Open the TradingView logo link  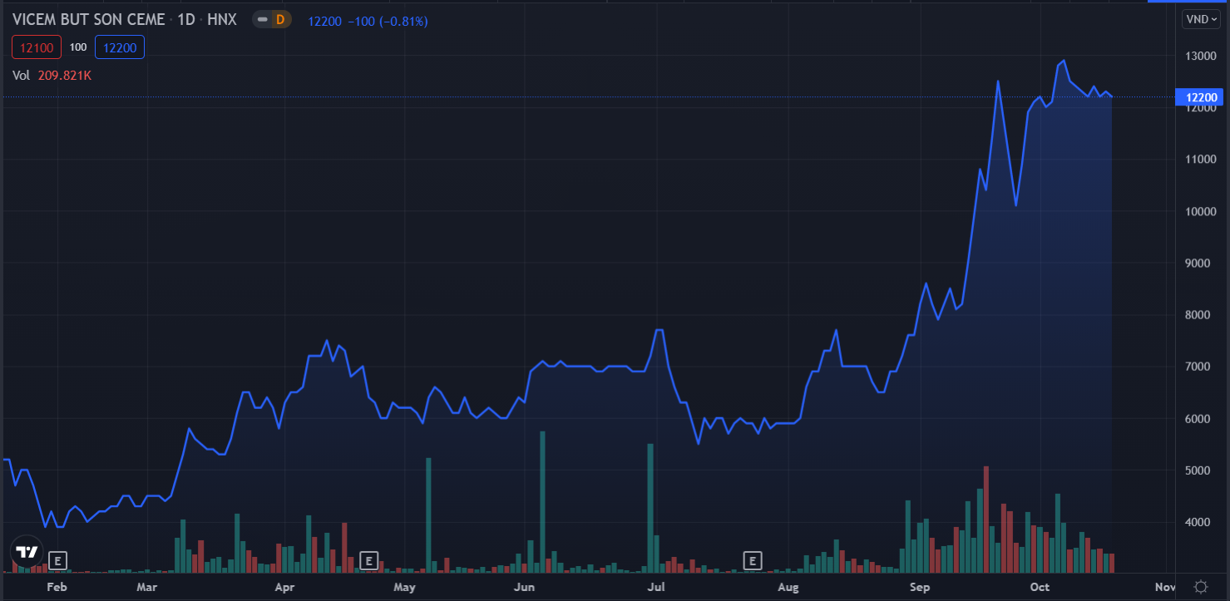coord(27,553)
